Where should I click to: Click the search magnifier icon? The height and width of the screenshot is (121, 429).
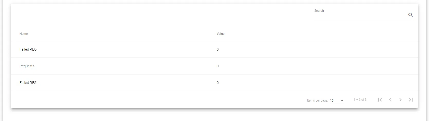410,15
